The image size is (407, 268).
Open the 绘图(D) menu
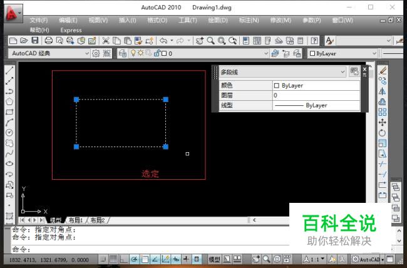coord(218,20)
